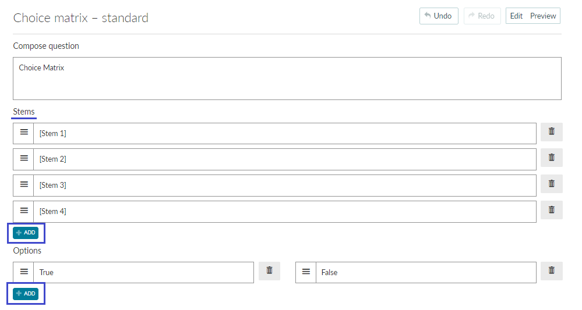Click the False option text field
Viewport: 582px width, 310px height.
426,273
